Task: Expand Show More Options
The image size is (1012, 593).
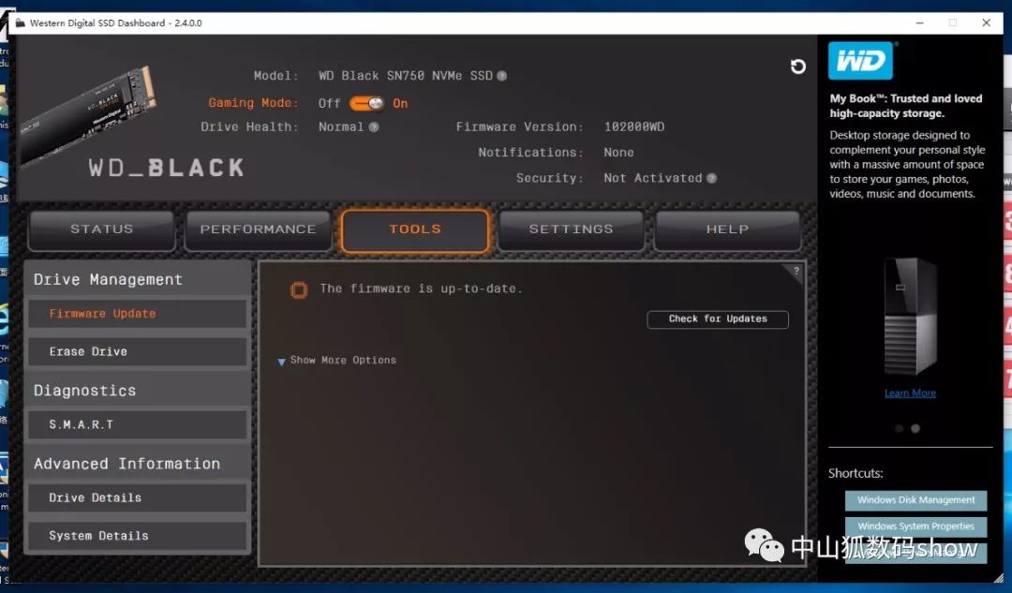Action: click(336, 360)
